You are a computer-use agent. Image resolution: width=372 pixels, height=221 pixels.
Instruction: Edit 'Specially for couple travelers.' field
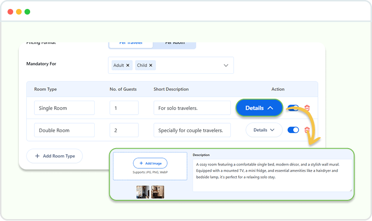coord(192,130)
